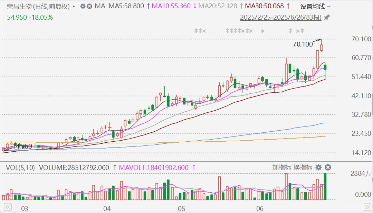Pin the 2025/2/25-2025/6/26 date range
The width and height of the screenshot is (373, 213).
(x=327, y=17)
